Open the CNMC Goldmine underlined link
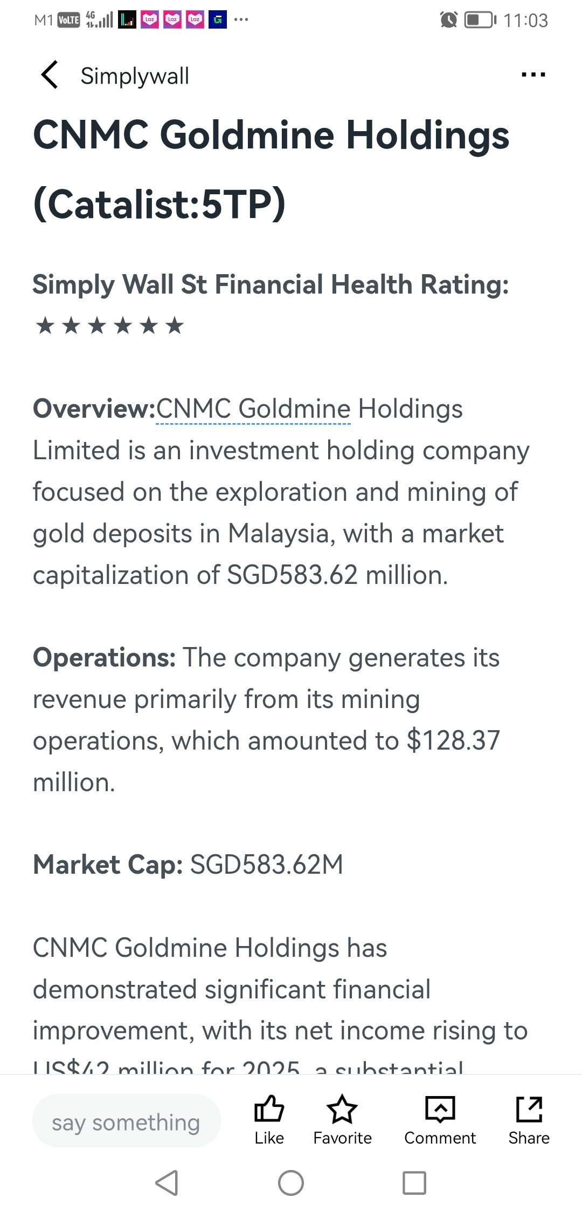This screenshot has height=1211, width=582. [x=253, y=409]
